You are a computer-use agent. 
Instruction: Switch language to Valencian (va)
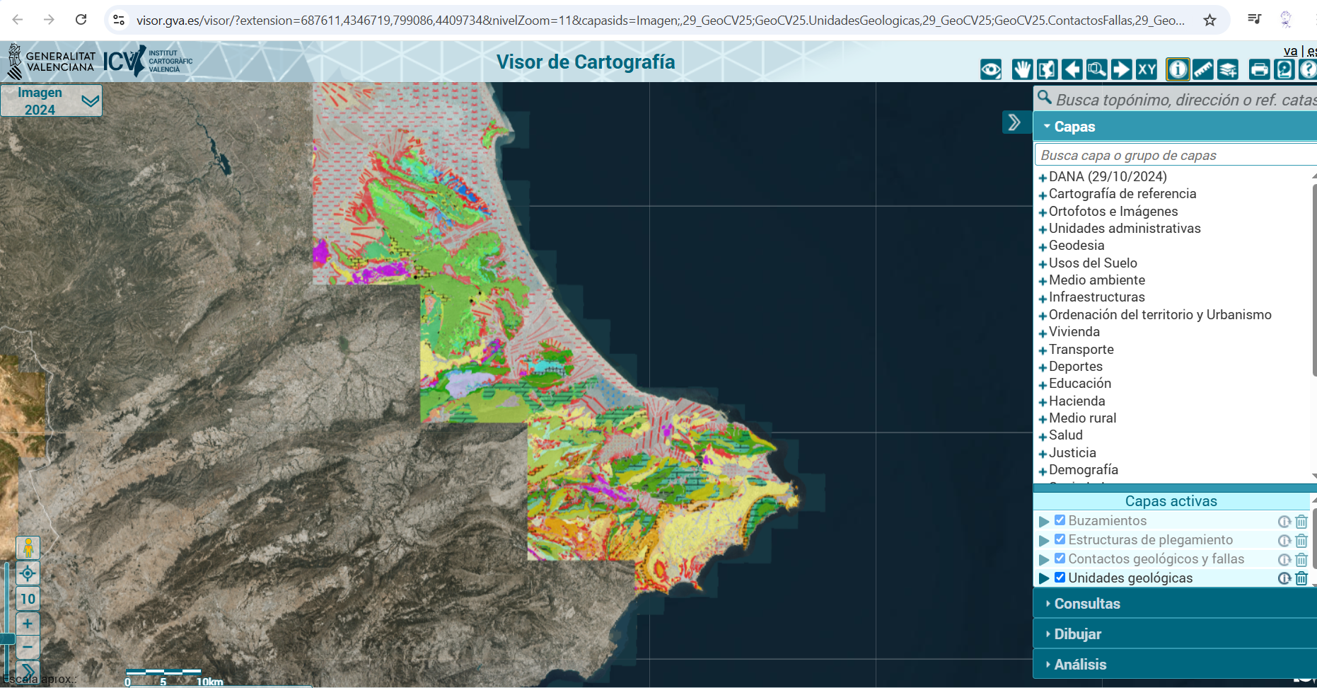click(x=1290, y=51)
